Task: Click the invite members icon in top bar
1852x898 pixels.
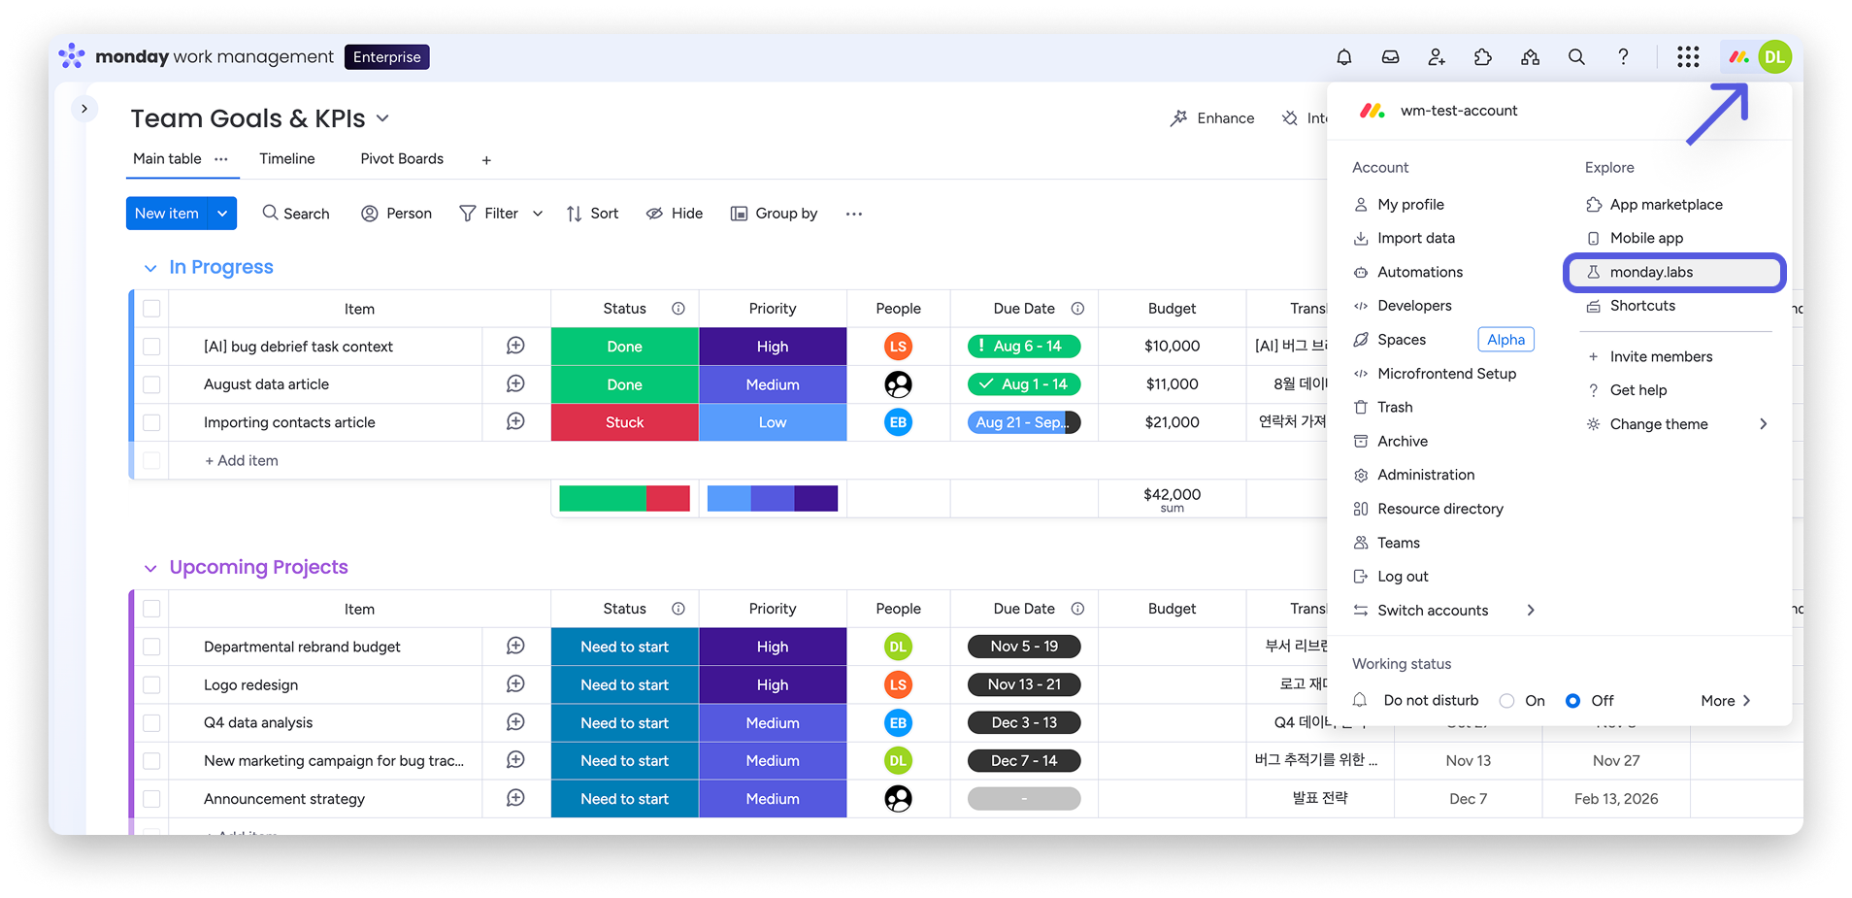Action: [1437, 57]
